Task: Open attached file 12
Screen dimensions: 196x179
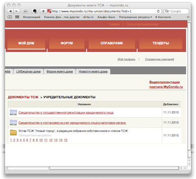Action: pos(51,140)
